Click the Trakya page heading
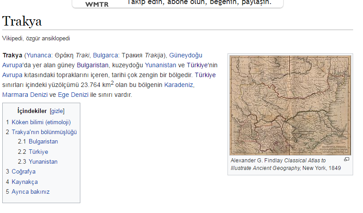Screen dimensions: 363x213 [22, 21]
